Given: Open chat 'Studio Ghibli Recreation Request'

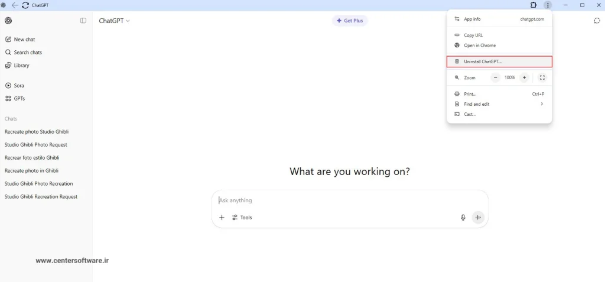Looking at the screenshot, I should pyautogui.click(x=41, y=197).
